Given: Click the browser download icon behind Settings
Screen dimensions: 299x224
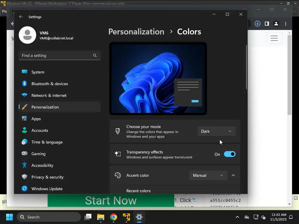Looking at the screenshot, I should coord(258,24).
